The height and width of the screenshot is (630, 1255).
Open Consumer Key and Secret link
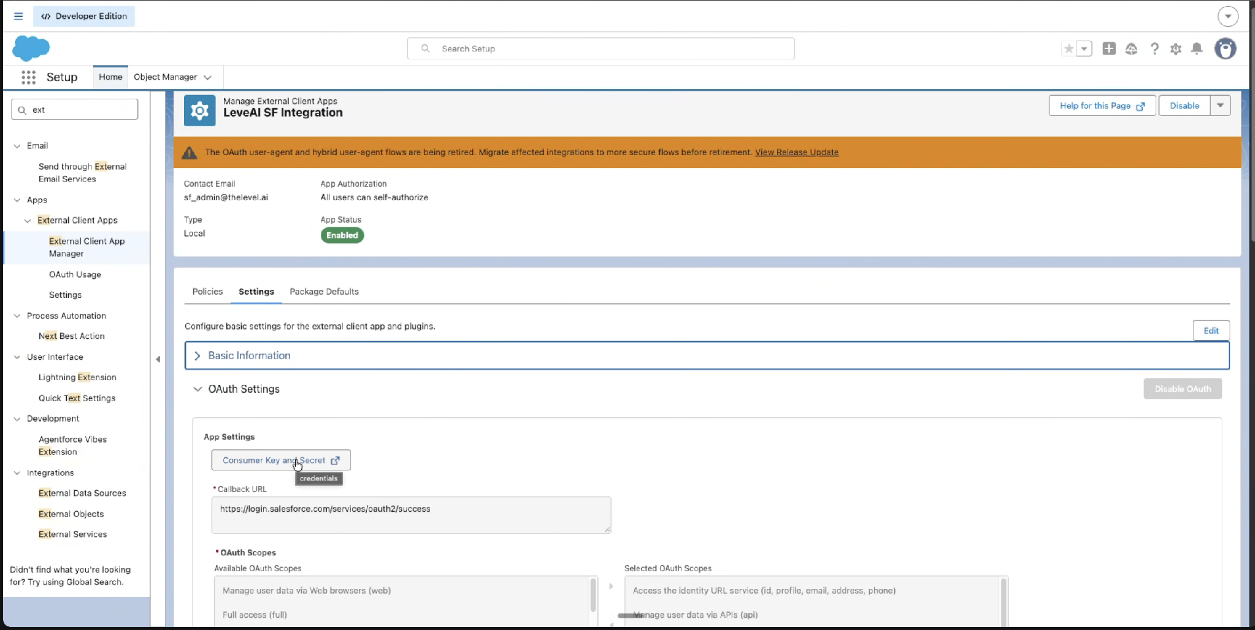[x=281, y=460]
